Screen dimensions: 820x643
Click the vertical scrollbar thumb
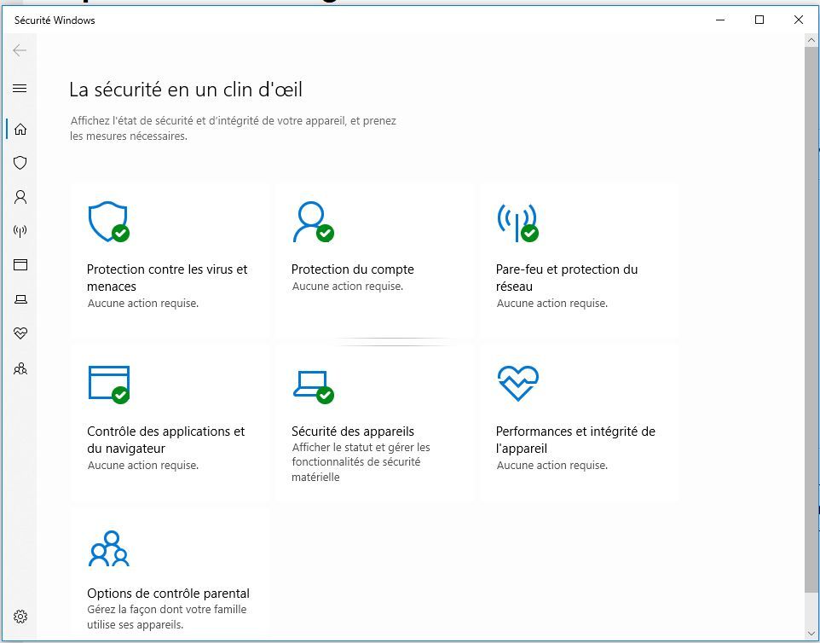(811, 319)
